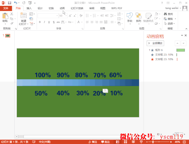Click the Paste clipboard icon
This screenshot has width=189, height=144.
pyautogui.click(x=5, y=16)
